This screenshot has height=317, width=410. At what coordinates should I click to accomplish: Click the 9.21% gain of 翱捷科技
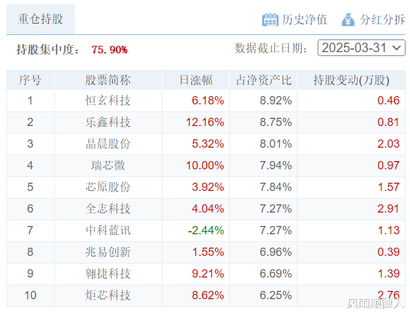208,274
